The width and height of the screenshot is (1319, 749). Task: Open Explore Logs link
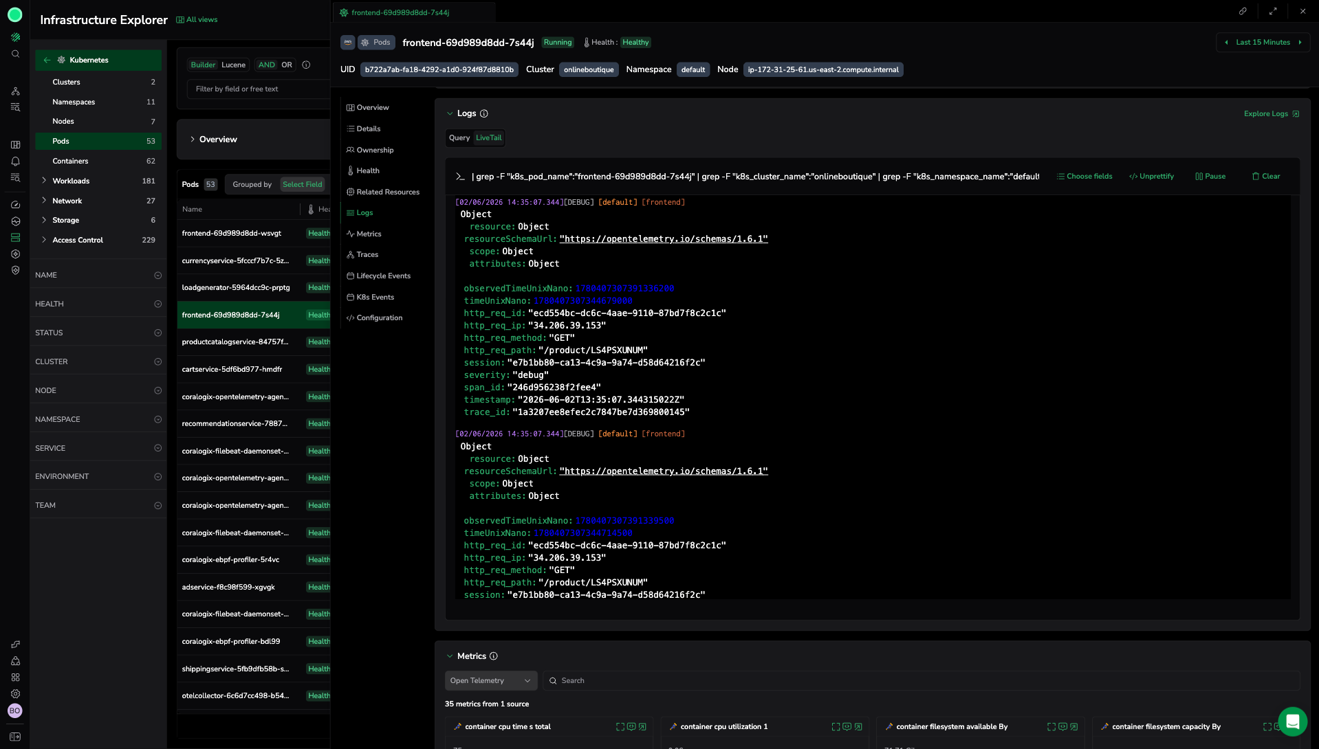(x=1272, y=114)
